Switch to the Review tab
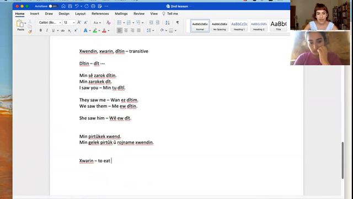The width and height of the screenshot is (353, 199). tap(139, 14)
